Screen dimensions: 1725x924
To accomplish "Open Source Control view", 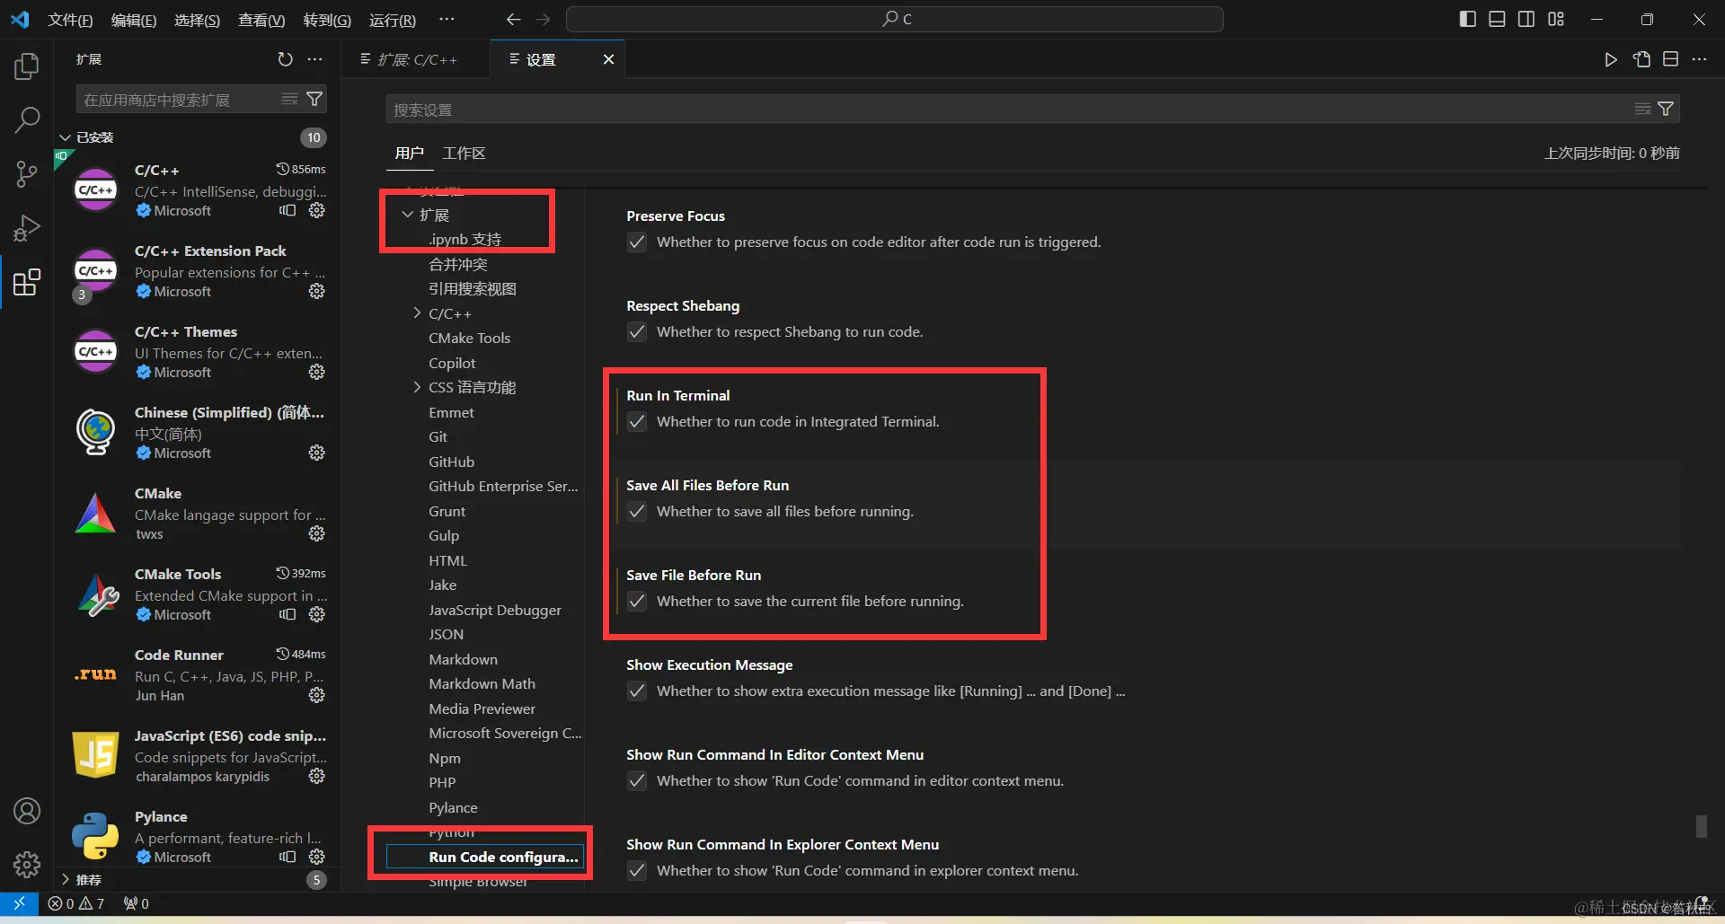I will [x=27, y=174].
